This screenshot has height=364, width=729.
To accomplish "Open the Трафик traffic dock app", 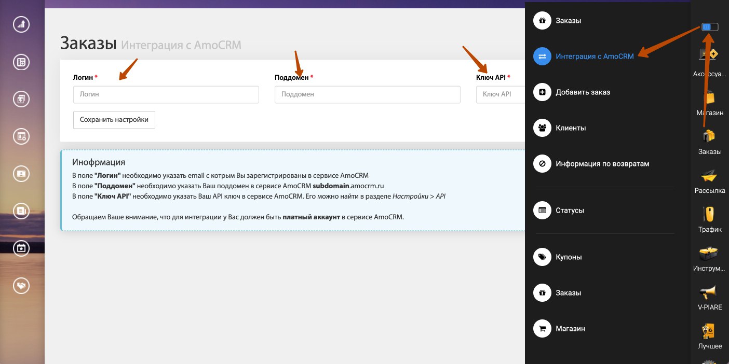I will [x=709, y=219].
